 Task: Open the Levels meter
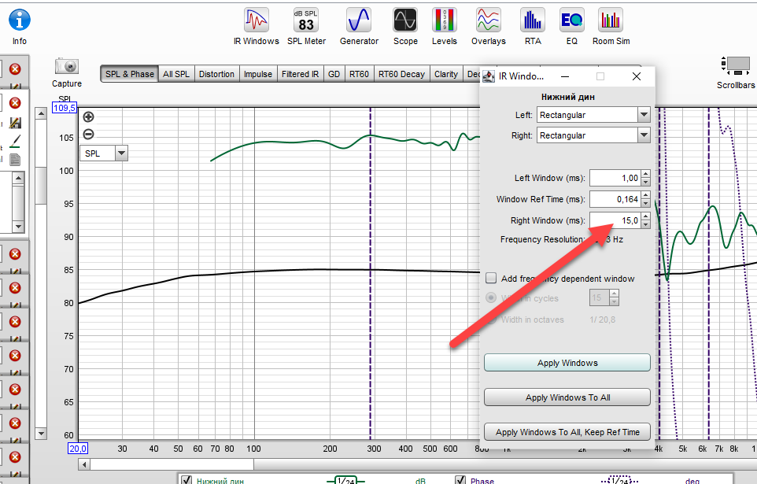pyautogui.click(x=444, y=27)
